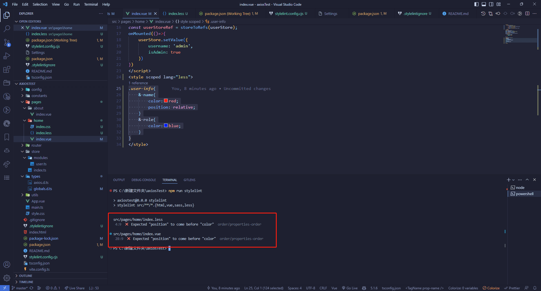Open editor More Actions ellipsis

(x=535, y=14)
